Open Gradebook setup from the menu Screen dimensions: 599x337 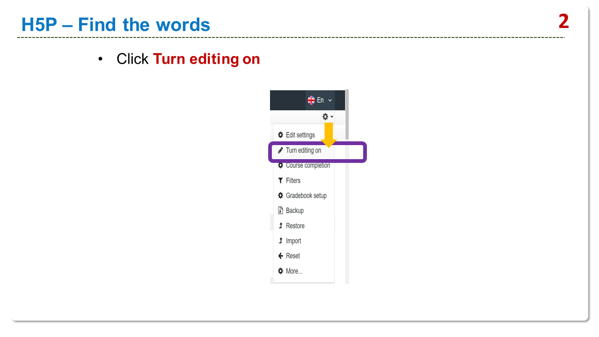[x=306, y=196]
